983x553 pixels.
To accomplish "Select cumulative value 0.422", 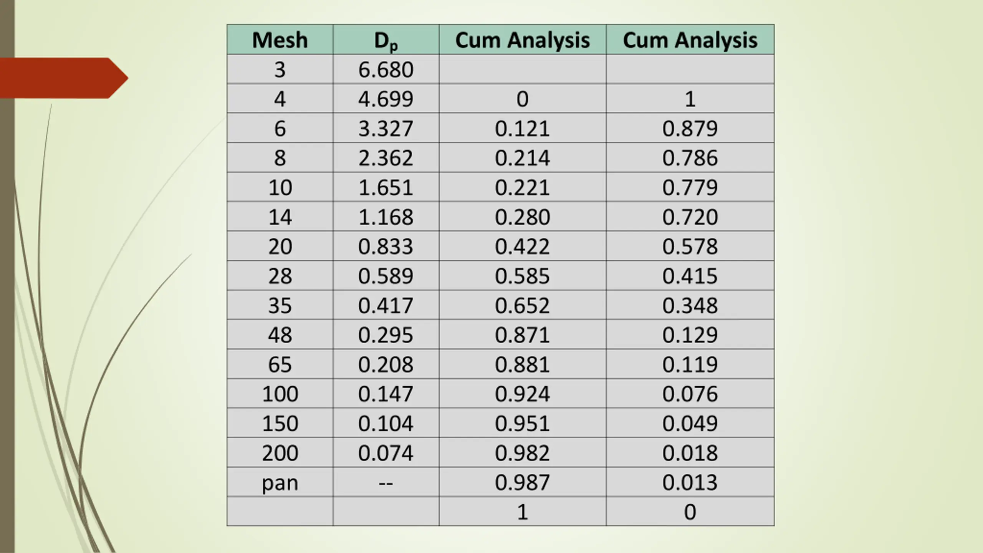I will [523, 246].
